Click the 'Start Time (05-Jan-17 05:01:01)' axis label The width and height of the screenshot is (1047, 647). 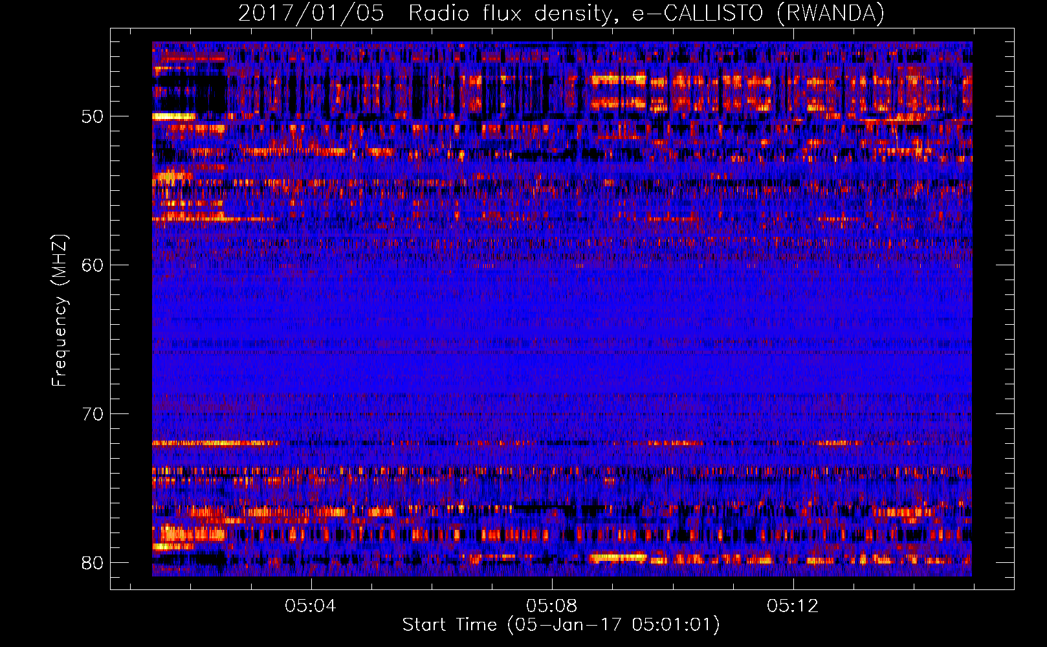click(561, 625)
